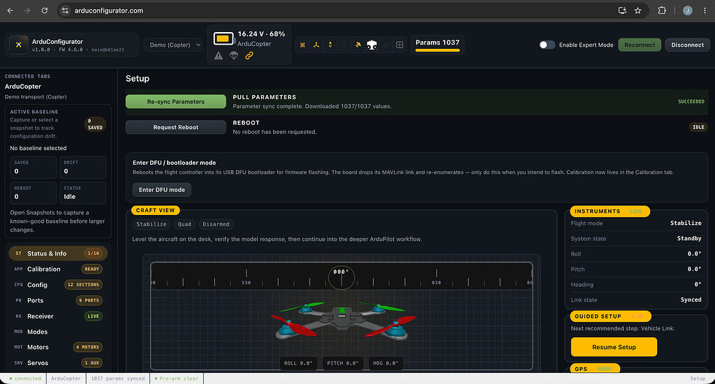
Task: Click '1037 params synced' in status bar
Action: tap(117, 378)
